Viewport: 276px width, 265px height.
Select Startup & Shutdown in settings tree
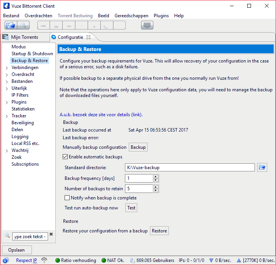point(32,54)
